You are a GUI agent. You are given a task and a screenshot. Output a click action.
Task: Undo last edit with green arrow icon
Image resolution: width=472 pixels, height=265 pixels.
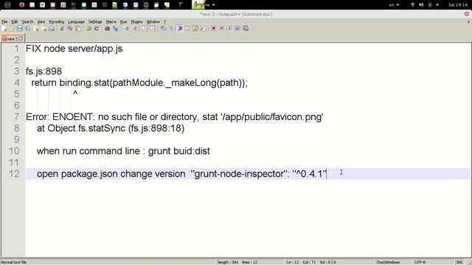(88, 29)
